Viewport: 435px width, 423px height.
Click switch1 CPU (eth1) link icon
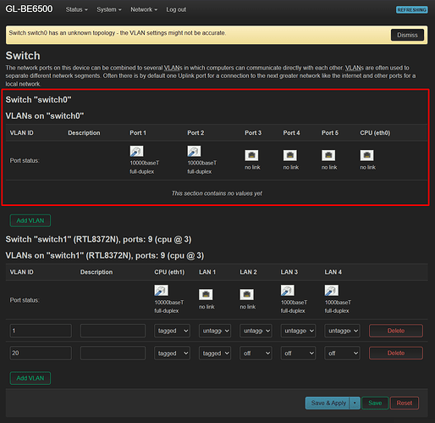[x=161, y=291]
